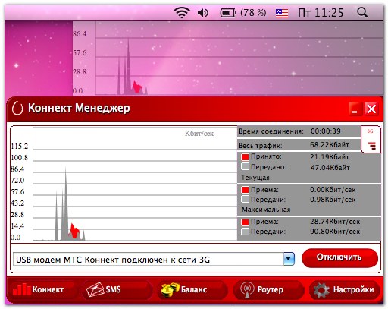The width and height of the screenshot is (388, 309).
Task: Click the Кбит/сек graph unit label
Action: [x=199, y=134]
